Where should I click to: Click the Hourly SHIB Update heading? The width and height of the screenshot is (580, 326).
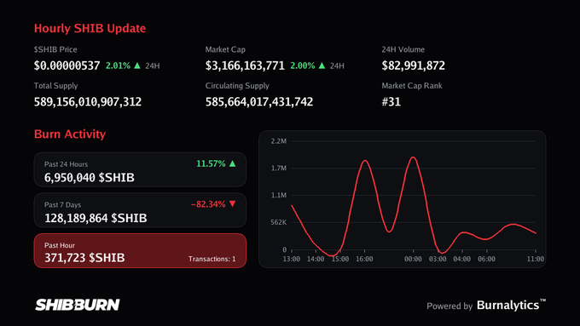[x=90, y=28]
